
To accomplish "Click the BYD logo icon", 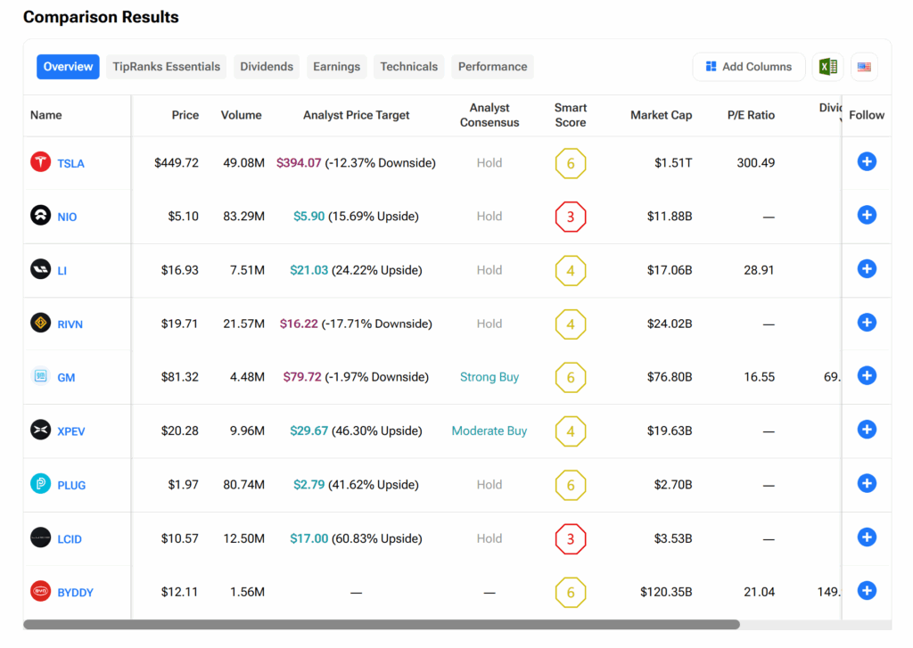I will click(x=41, y=592).
